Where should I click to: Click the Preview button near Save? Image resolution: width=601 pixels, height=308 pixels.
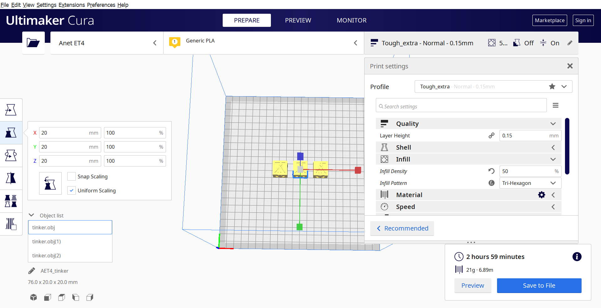(x=473, y=286)
